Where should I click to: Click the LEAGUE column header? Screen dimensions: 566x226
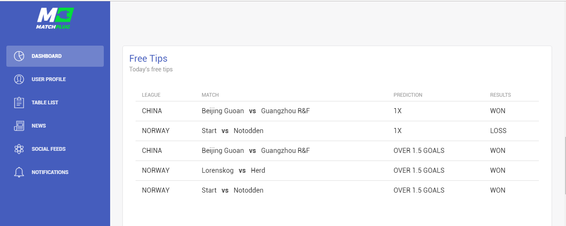point(151,95)
